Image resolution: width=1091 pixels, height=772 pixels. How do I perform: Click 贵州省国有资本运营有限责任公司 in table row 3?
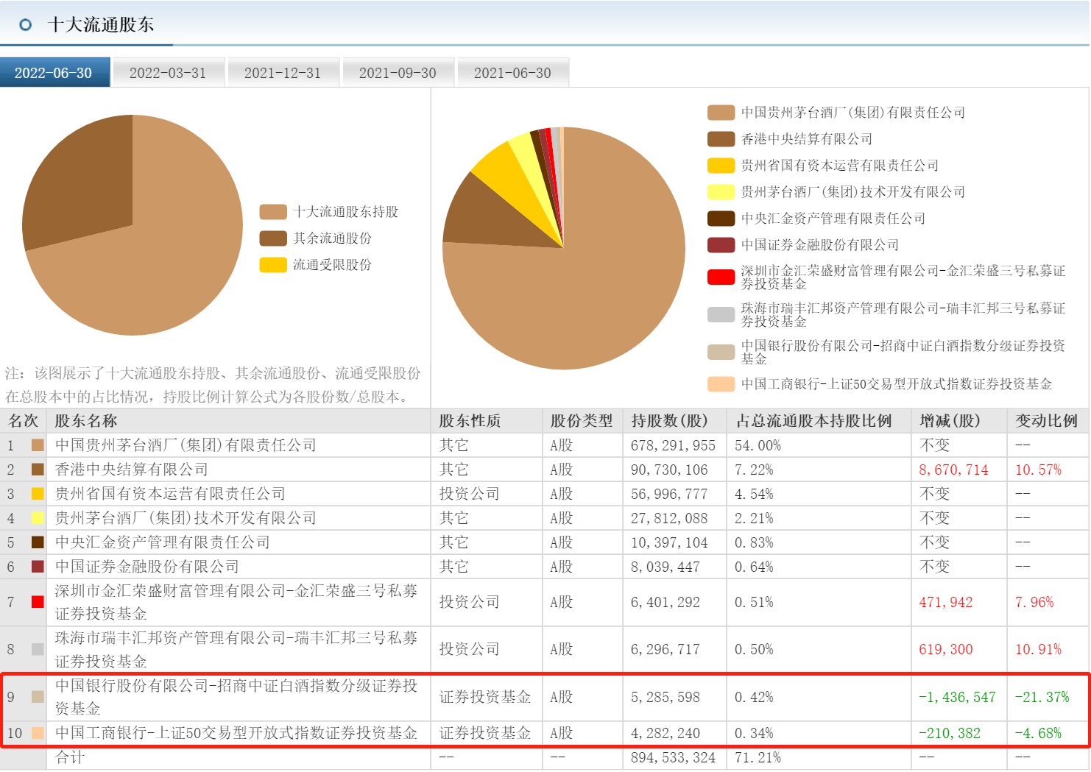[x=170, y=494]
